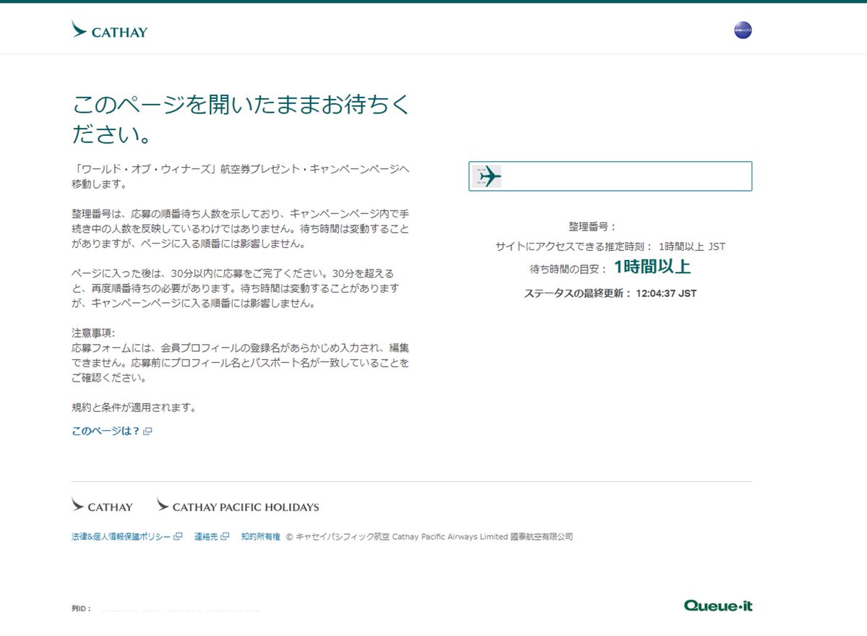This screenshot has width=867, height=636.
Task: Click external-link icon beside 法律&個人情報保護ポリシー
Action: click(x=178, y=537)
